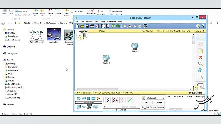
Task: Click the Open file folder icon in Packet Tracer
Action: coord(82,26)
